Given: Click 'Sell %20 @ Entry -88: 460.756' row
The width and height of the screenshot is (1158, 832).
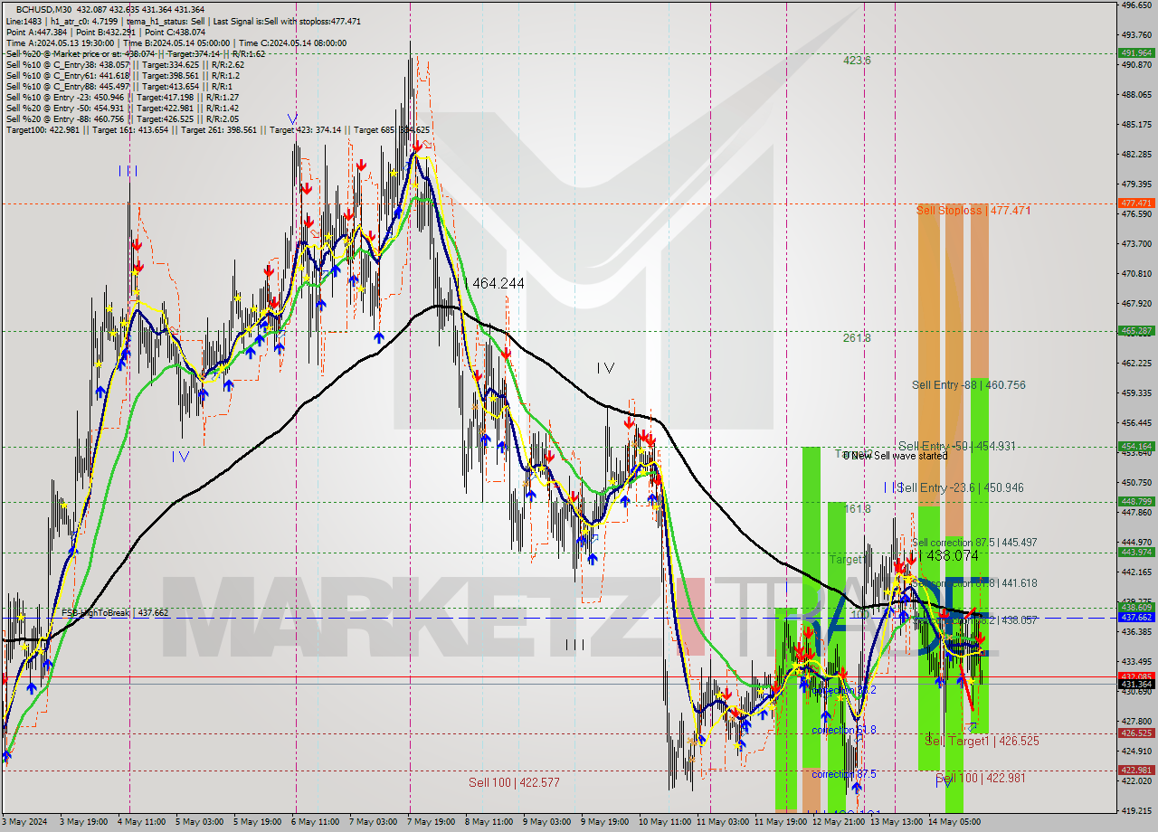Looking at the screenshot, I should coord(122,118).
